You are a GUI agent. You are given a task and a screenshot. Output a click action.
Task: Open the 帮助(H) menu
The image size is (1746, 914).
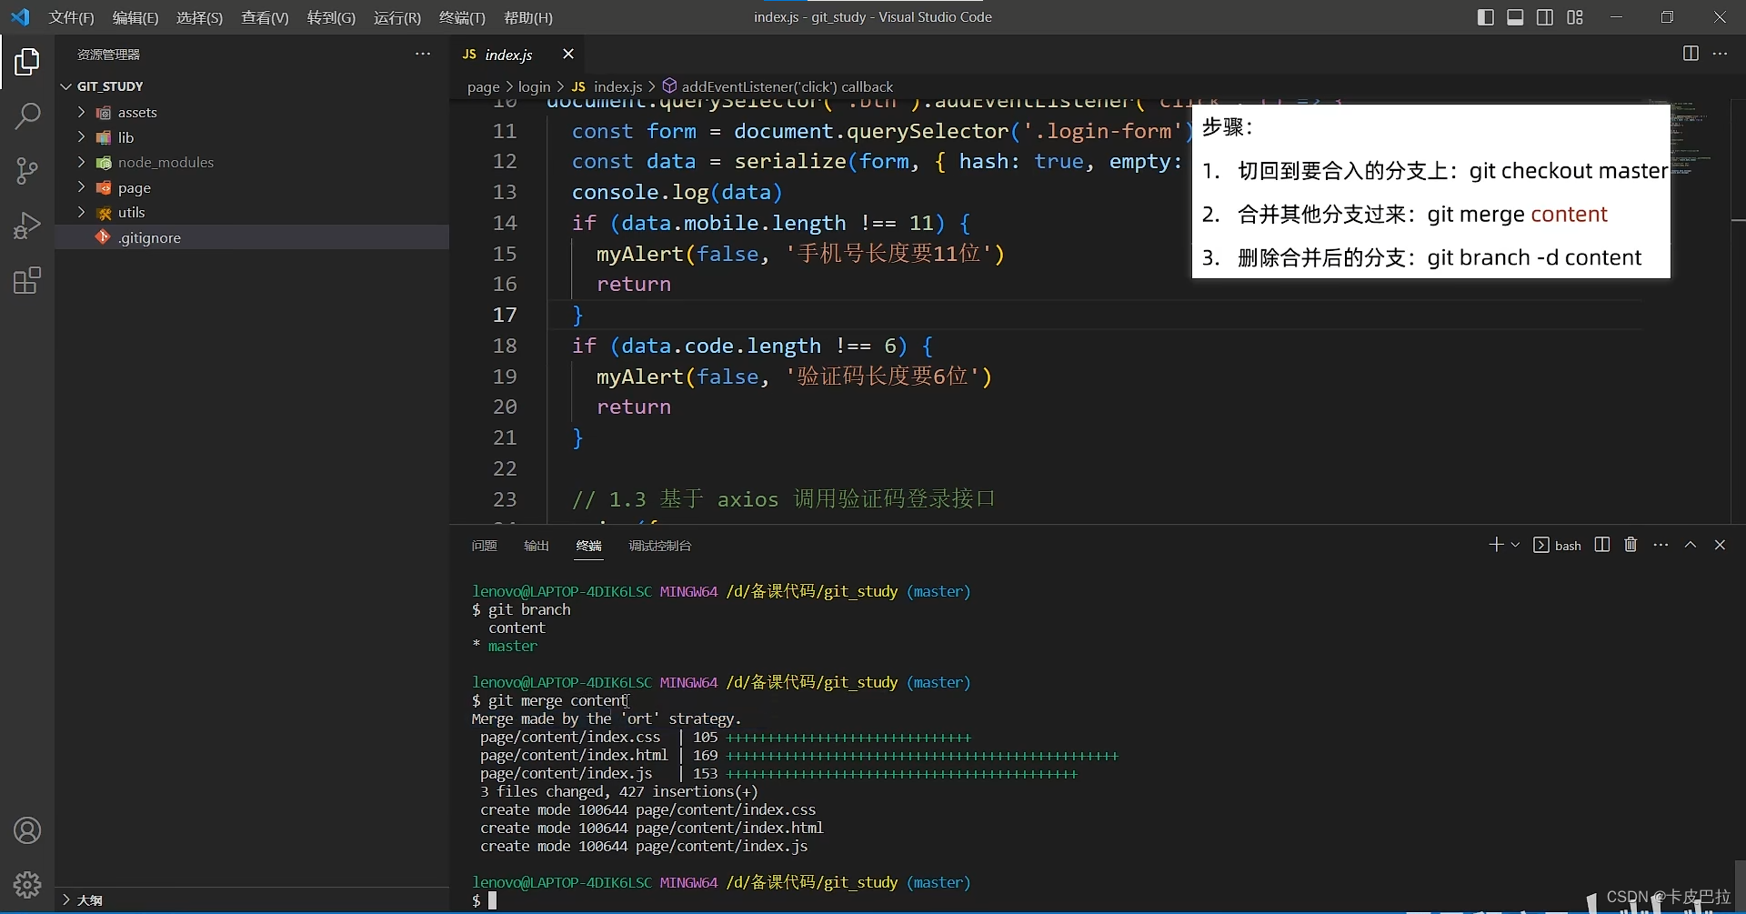(528, 17)
